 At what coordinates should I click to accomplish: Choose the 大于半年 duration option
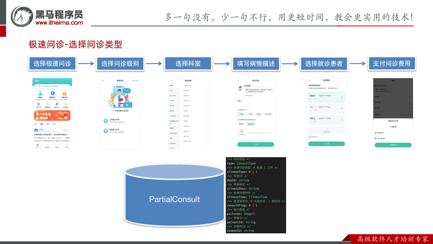[x=268, y=114]
